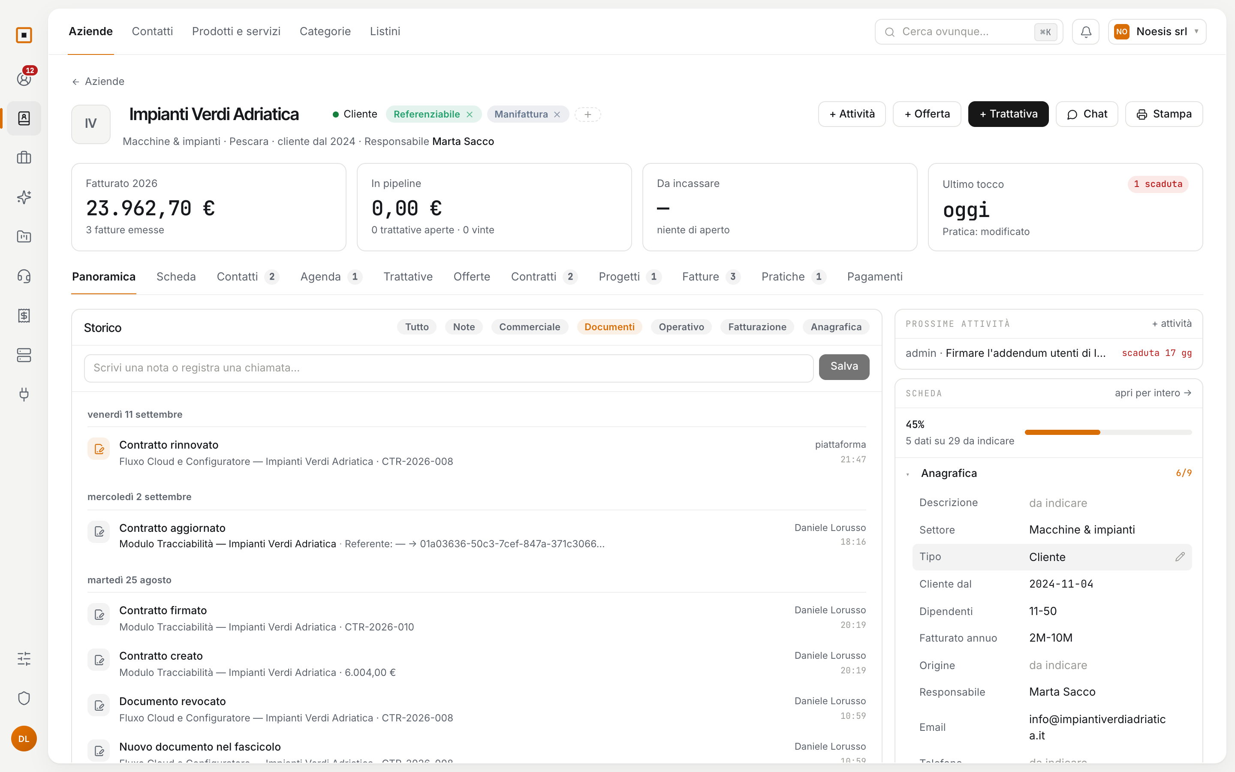Toggle the Fatturazione history filter
The image size is (1235, 772).
point(757,327)
